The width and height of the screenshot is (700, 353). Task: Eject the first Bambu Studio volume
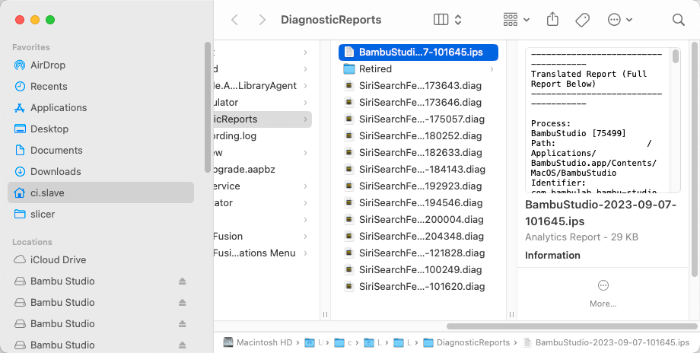(x=182, y=281)
